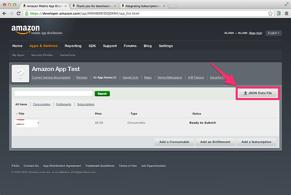The width and height of the screenshot is (291, 195).
Task: Open the Trademark Guidelines footer link
Action: 100,166
